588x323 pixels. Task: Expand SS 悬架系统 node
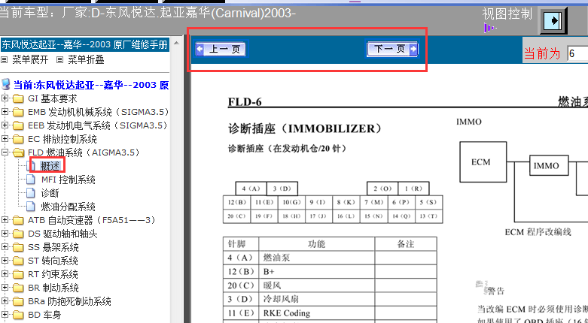(x=5, y=247)
